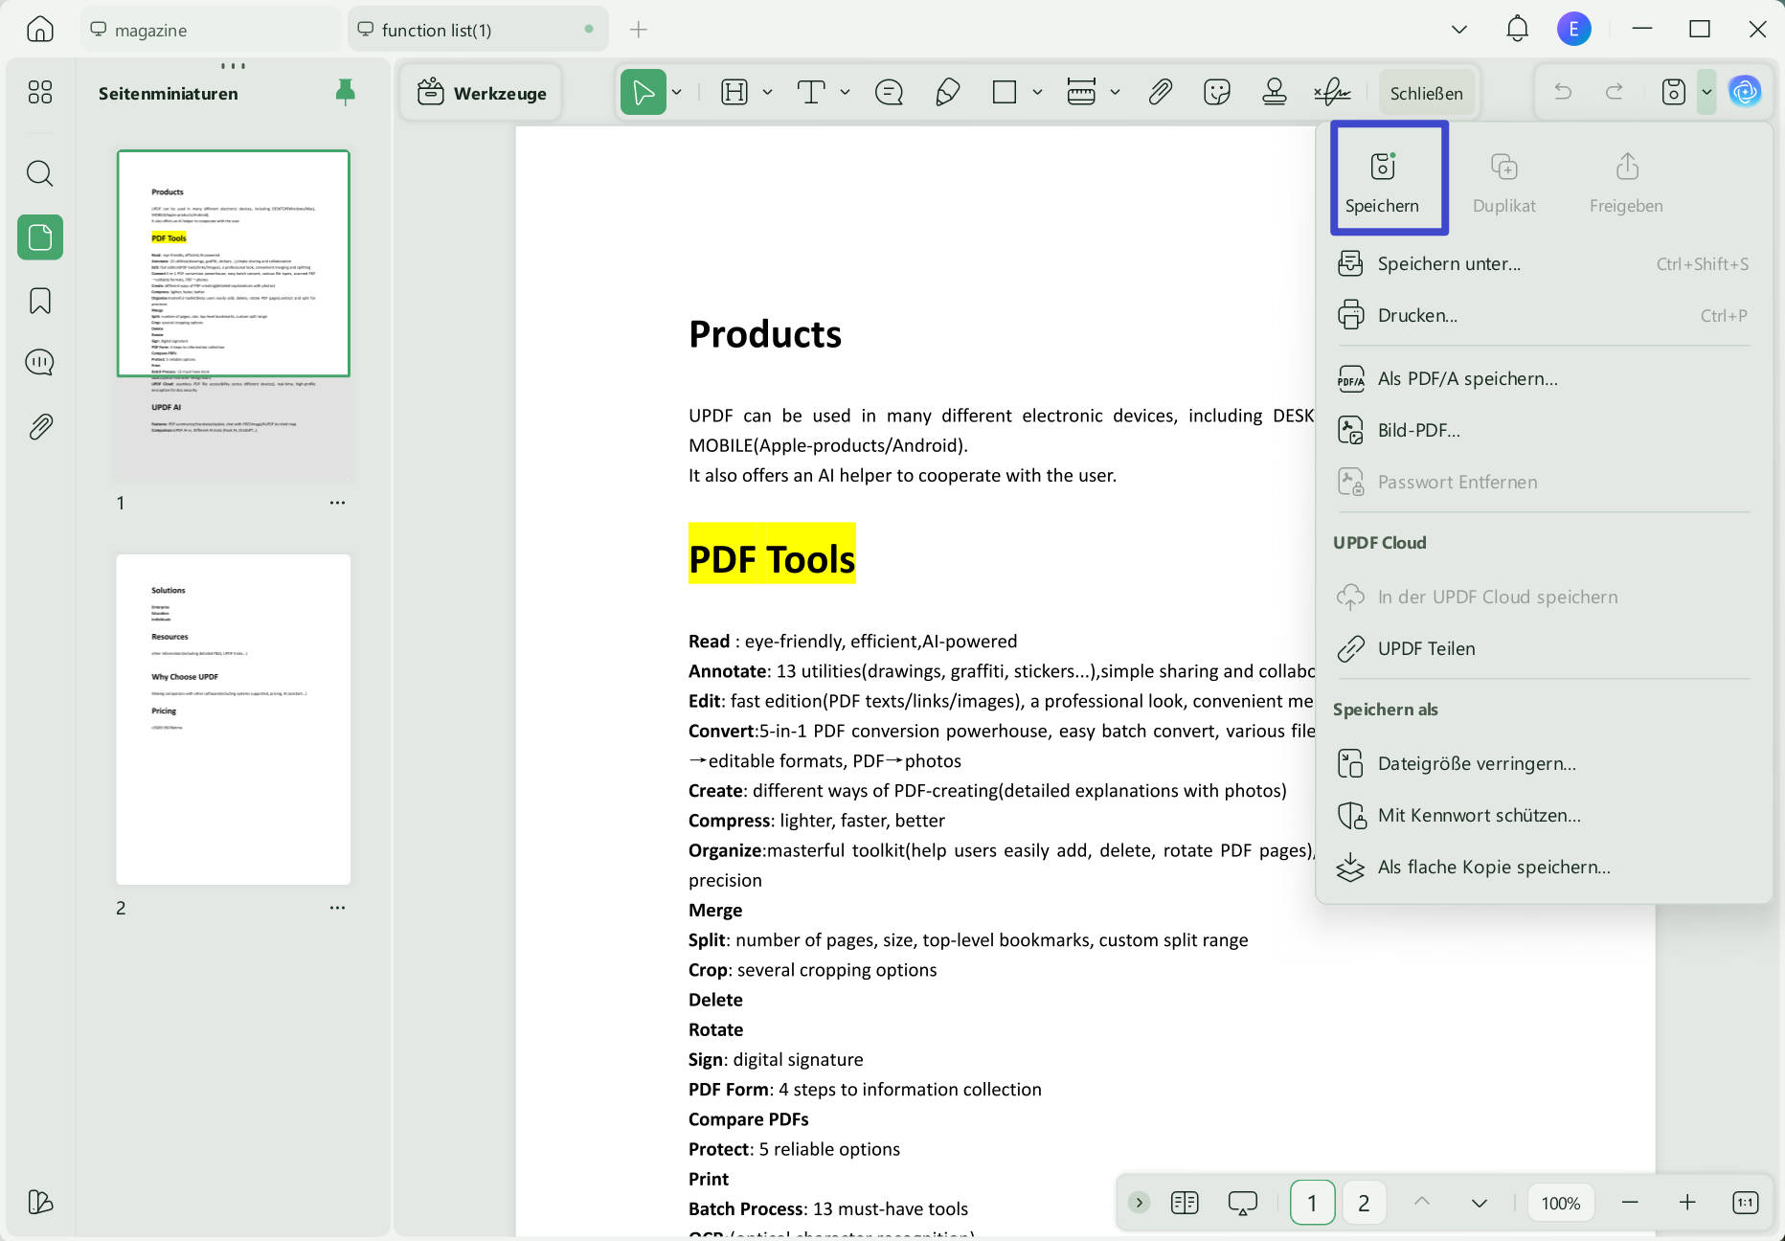Zoom out with minus button
This screenshot has height=1241, width=1785.
pos(1630,1203)
